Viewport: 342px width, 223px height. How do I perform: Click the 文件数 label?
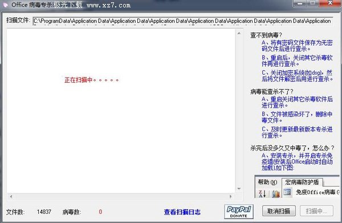tap(15, 212)
